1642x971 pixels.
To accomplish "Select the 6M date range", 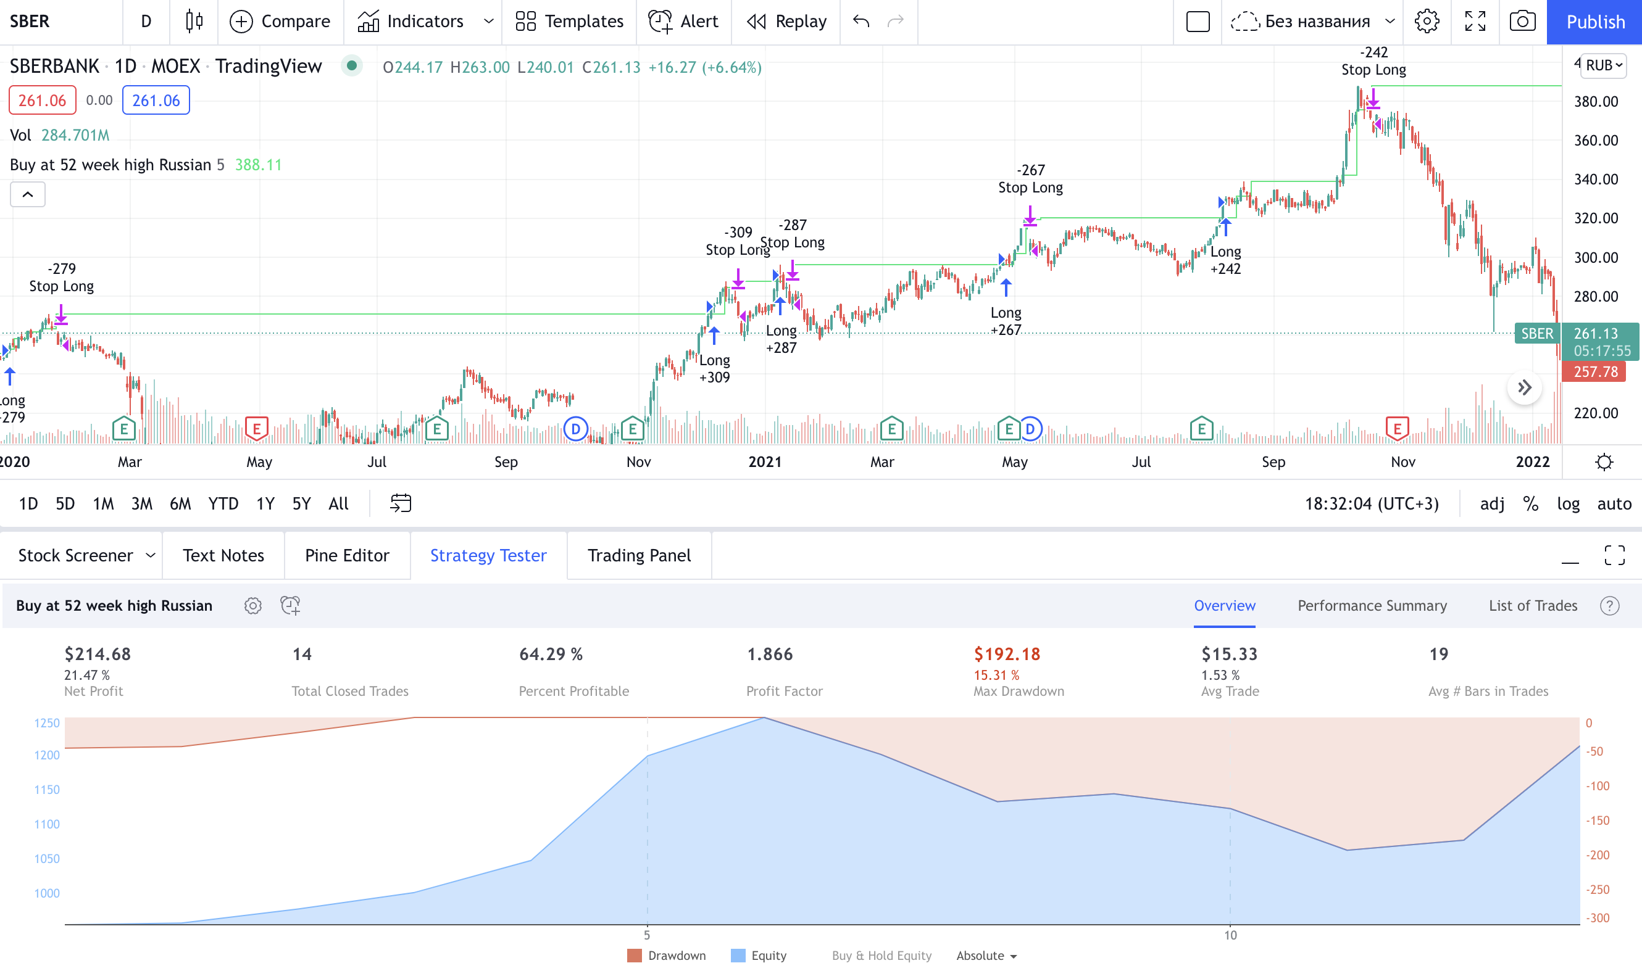I will click(180, 504).
